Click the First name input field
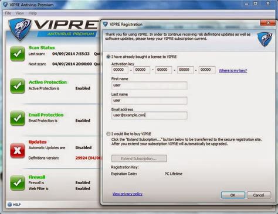The height and width of the screenshot is (214, 278). 150,85
